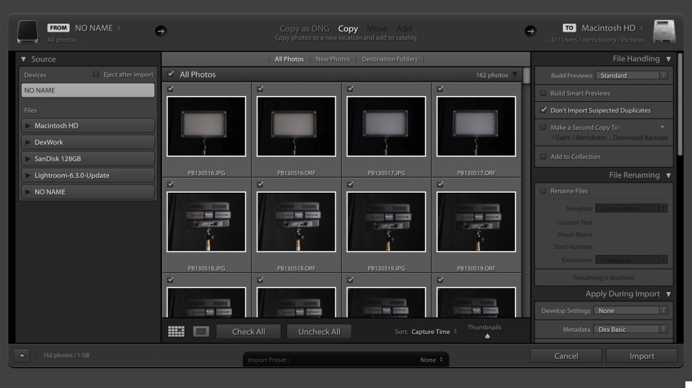The width and height of the screenshot is (692, 388).
Task: Open the Sort Capture Time dropdown
Action: pyautogui.click(x=435, y=332)
